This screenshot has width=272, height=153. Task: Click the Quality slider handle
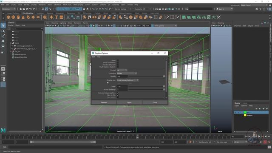click(x=164, y=76)
